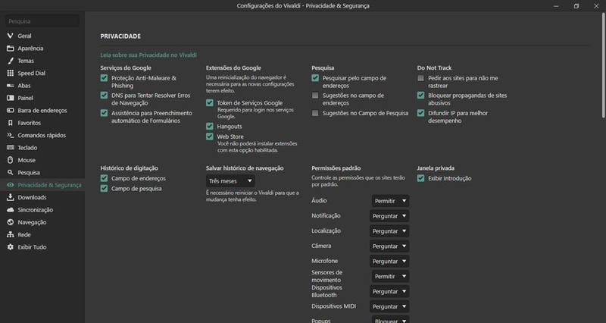
Task: Click the Pesquisa search field
Action: [x=42, y=21]
